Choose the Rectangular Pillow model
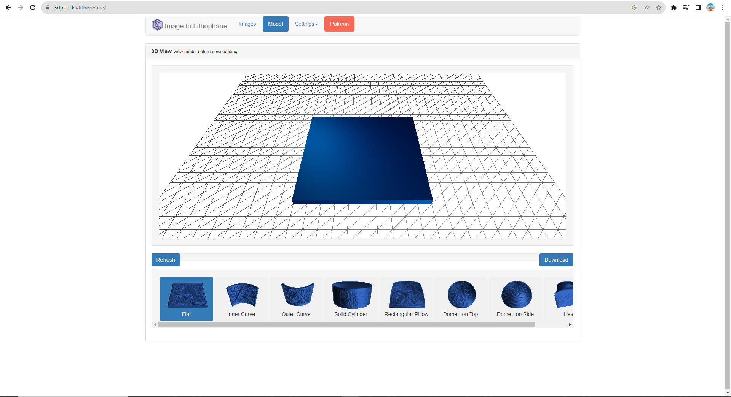 coord(406,299)
